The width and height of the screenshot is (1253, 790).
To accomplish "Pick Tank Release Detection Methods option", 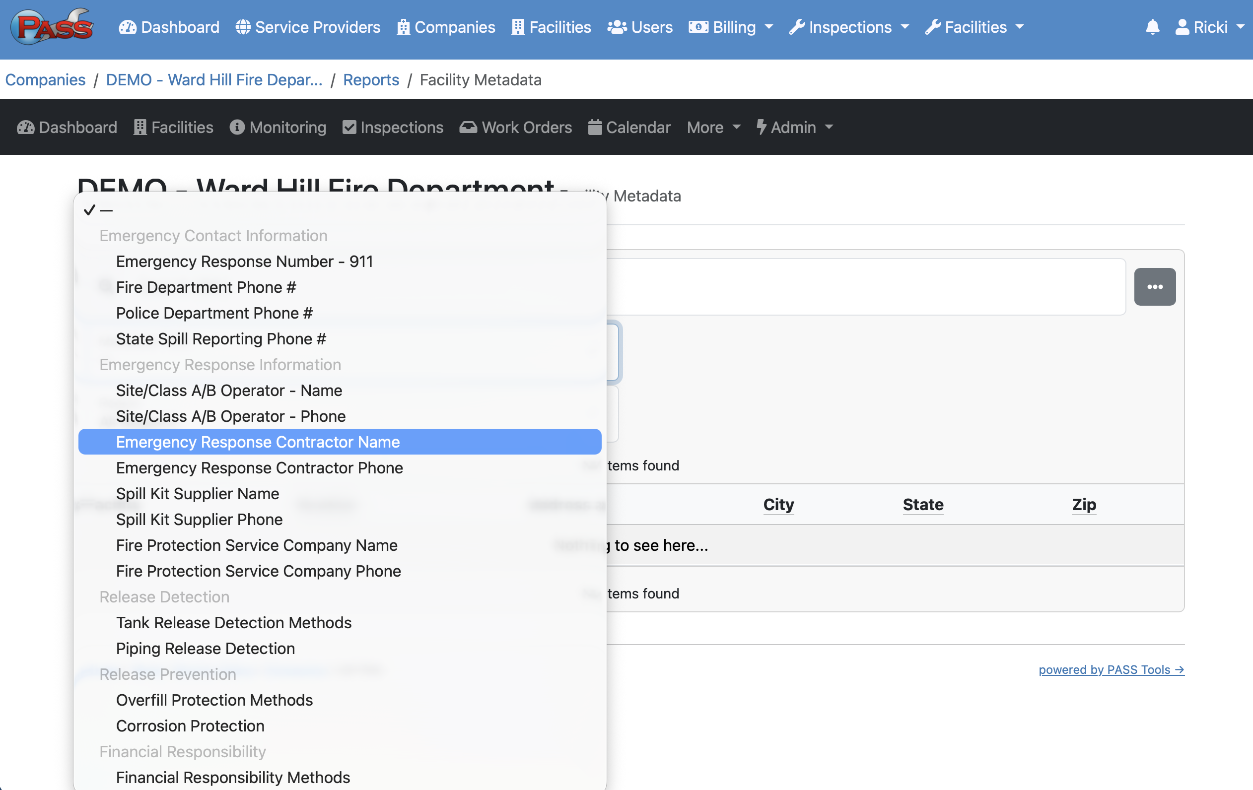I will [234, 622].
